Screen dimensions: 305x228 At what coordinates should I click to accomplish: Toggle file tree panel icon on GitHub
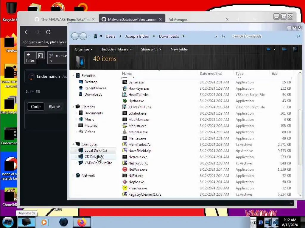[41, 56]
